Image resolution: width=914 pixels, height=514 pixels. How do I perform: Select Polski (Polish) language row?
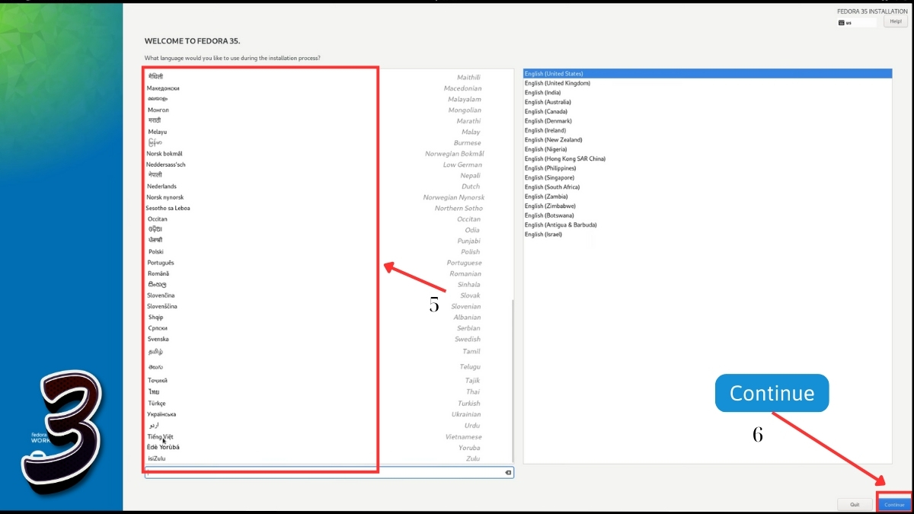coord(328,251)
